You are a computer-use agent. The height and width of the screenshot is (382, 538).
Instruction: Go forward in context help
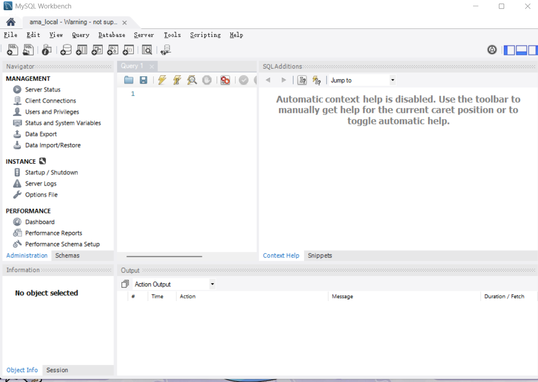[283, 80]
